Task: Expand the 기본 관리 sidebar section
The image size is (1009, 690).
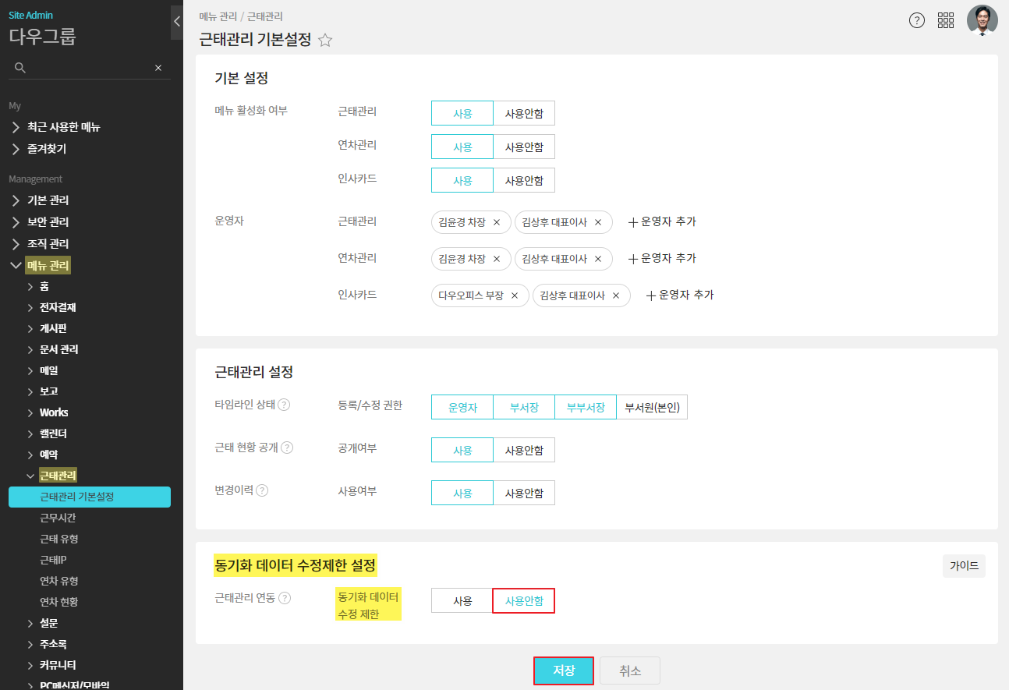Action: (48, 200)
